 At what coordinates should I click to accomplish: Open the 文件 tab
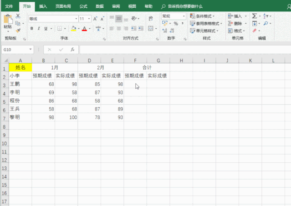[9, 6]
